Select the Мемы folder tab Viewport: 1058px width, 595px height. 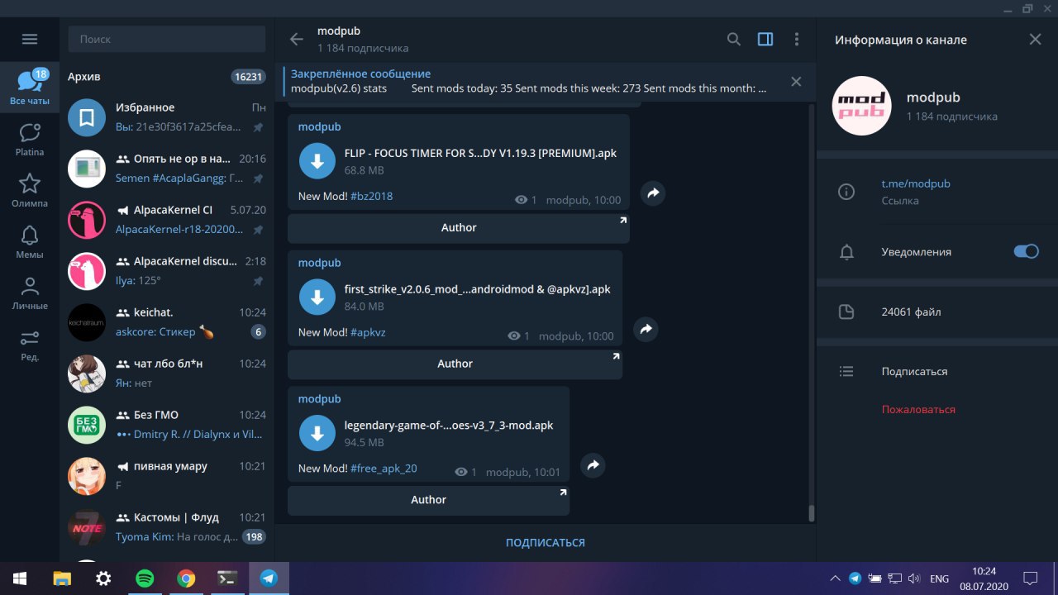coord(30,242)
